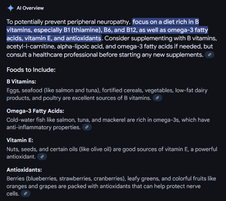Click the paragraph starting 'Nuts, seeds, and certain oils'
226x201 pixels.
[112, 153]
